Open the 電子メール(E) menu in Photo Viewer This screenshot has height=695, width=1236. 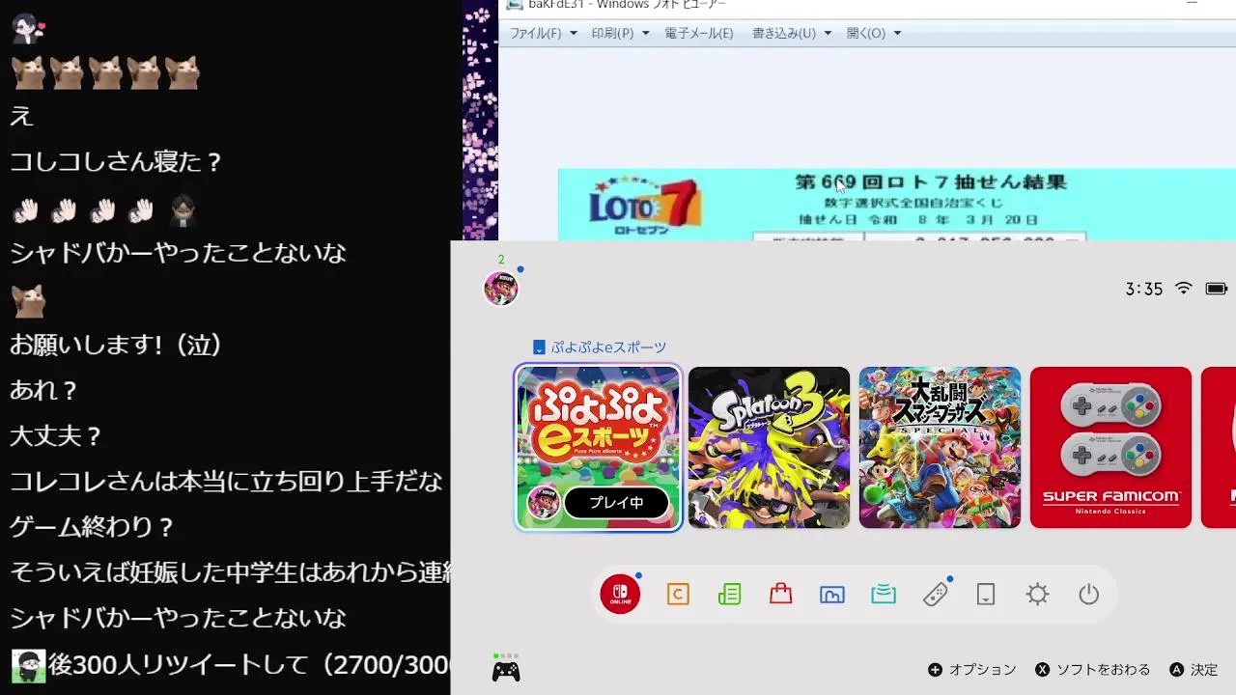[699, 33]
